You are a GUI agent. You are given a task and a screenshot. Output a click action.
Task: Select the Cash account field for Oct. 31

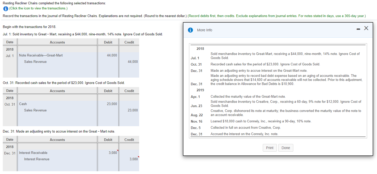pyautogui.click(x=57, y=104)
